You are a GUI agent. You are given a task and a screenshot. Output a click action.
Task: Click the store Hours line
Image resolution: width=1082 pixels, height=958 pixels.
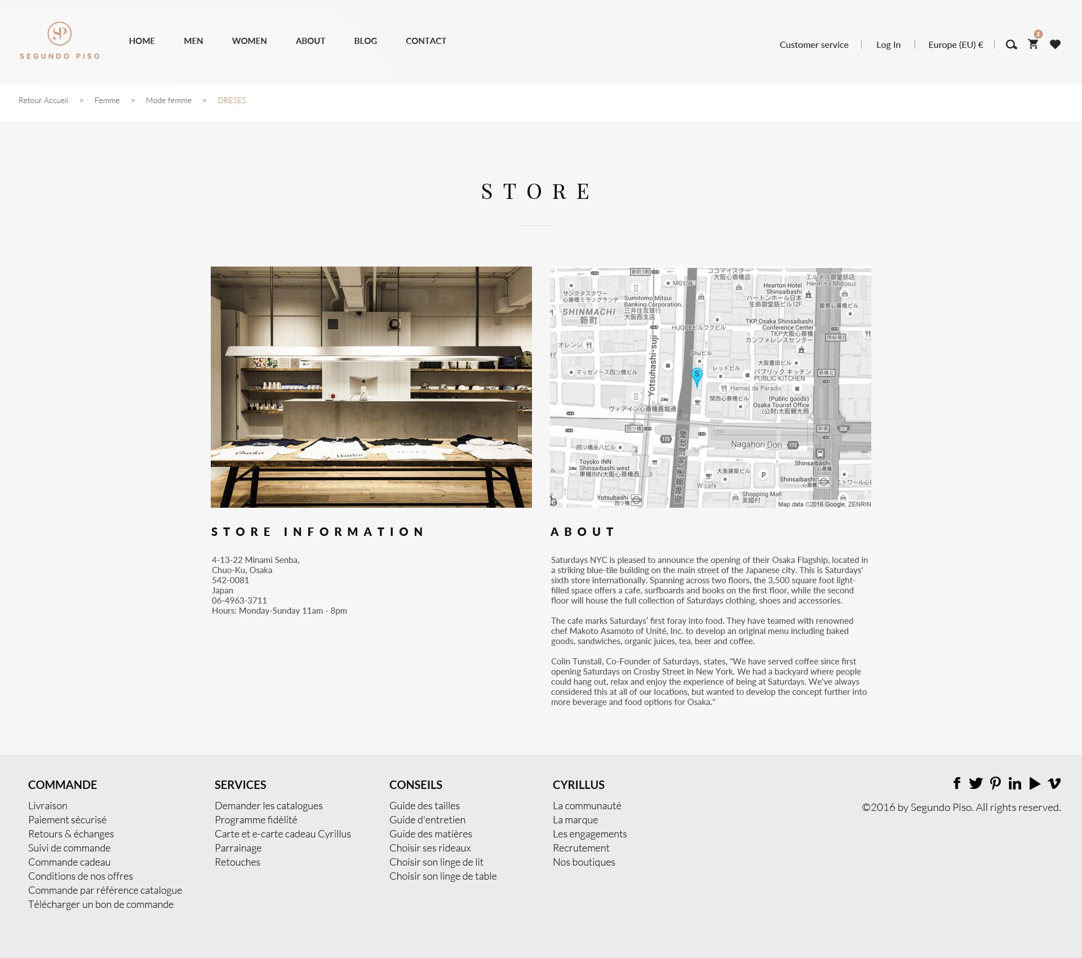[x=280, y=611]
